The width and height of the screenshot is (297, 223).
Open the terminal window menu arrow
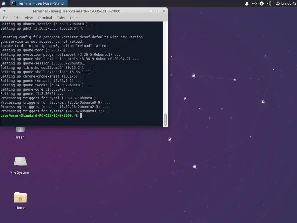pyautogui.click(x=4, y=11)
